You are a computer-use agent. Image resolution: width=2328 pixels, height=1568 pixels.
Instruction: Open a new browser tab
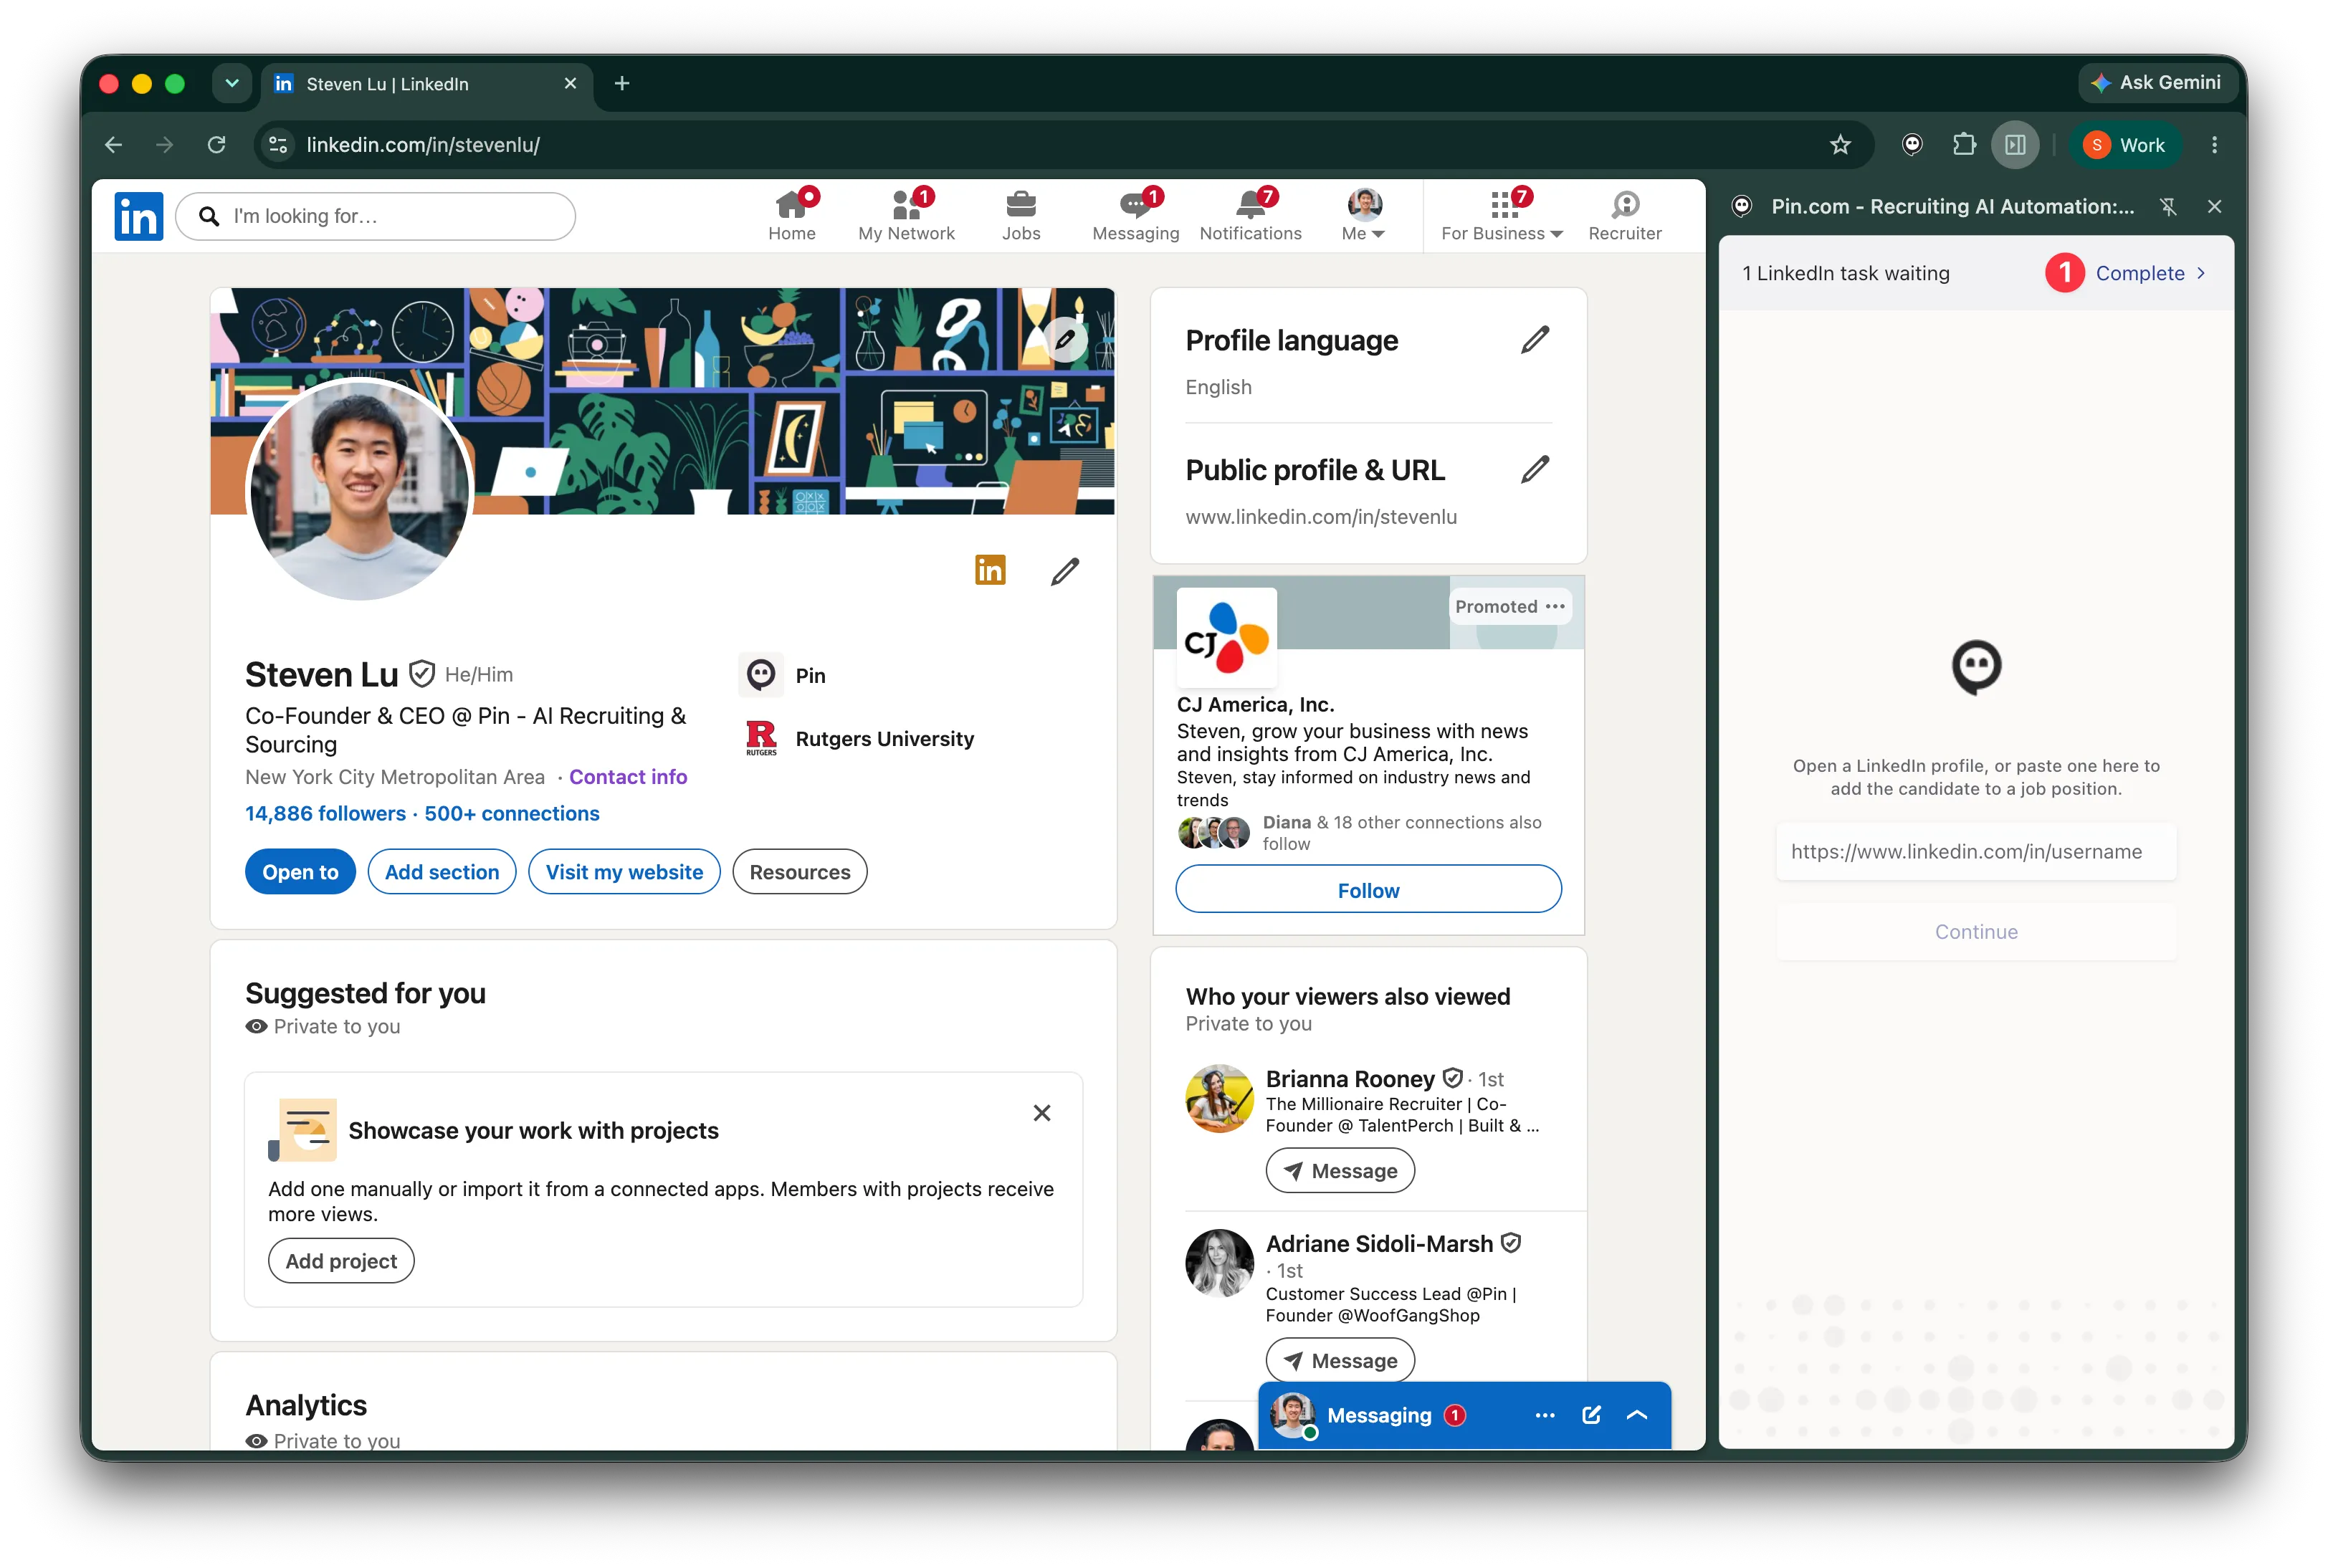pyautogui.click(x=622, y=84)
